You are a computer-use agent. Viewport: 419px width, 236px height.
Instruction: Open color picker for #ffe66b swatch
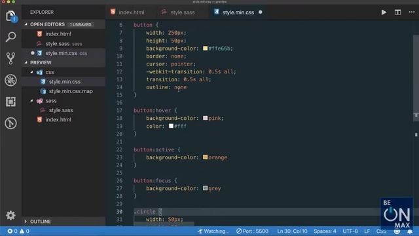(x=205, y=49)
